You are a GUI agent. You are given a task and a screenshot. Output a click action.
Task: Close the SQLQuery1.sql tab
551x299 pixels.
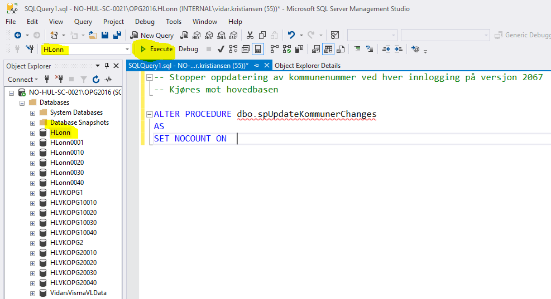click(x=267, y=65)
